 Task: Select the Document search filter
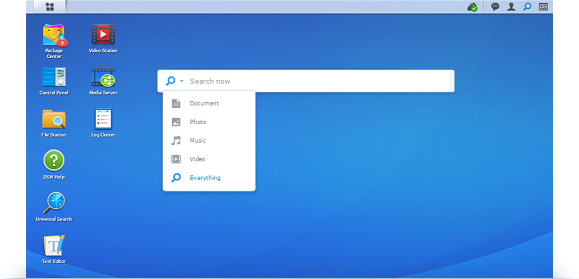click(204, 103)
